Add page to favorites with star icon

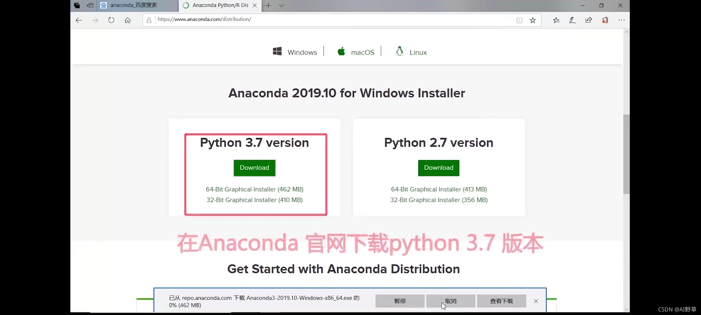533,20
